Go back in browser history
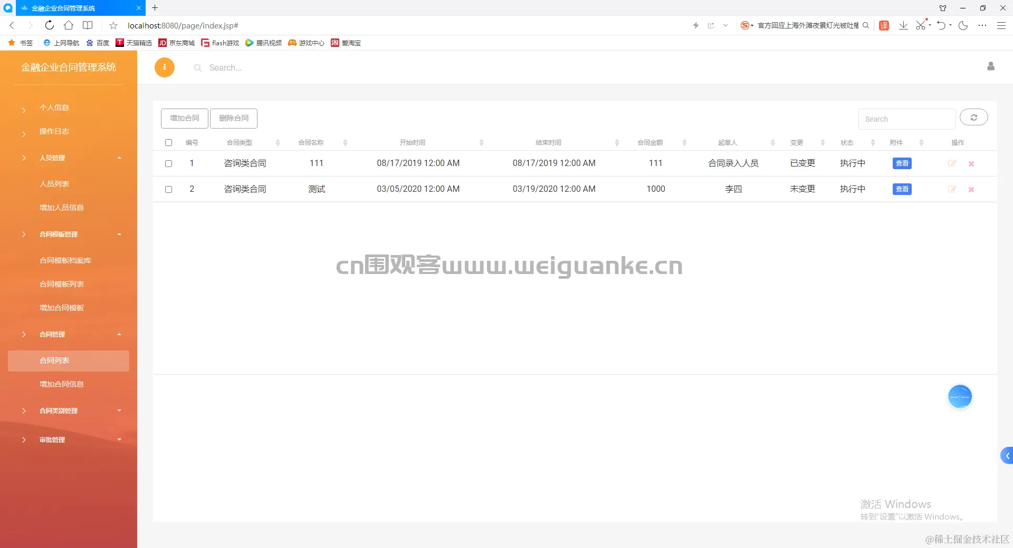Image resolution: width=1013 pixels, height=548 pixels. [x=12, y=25]
